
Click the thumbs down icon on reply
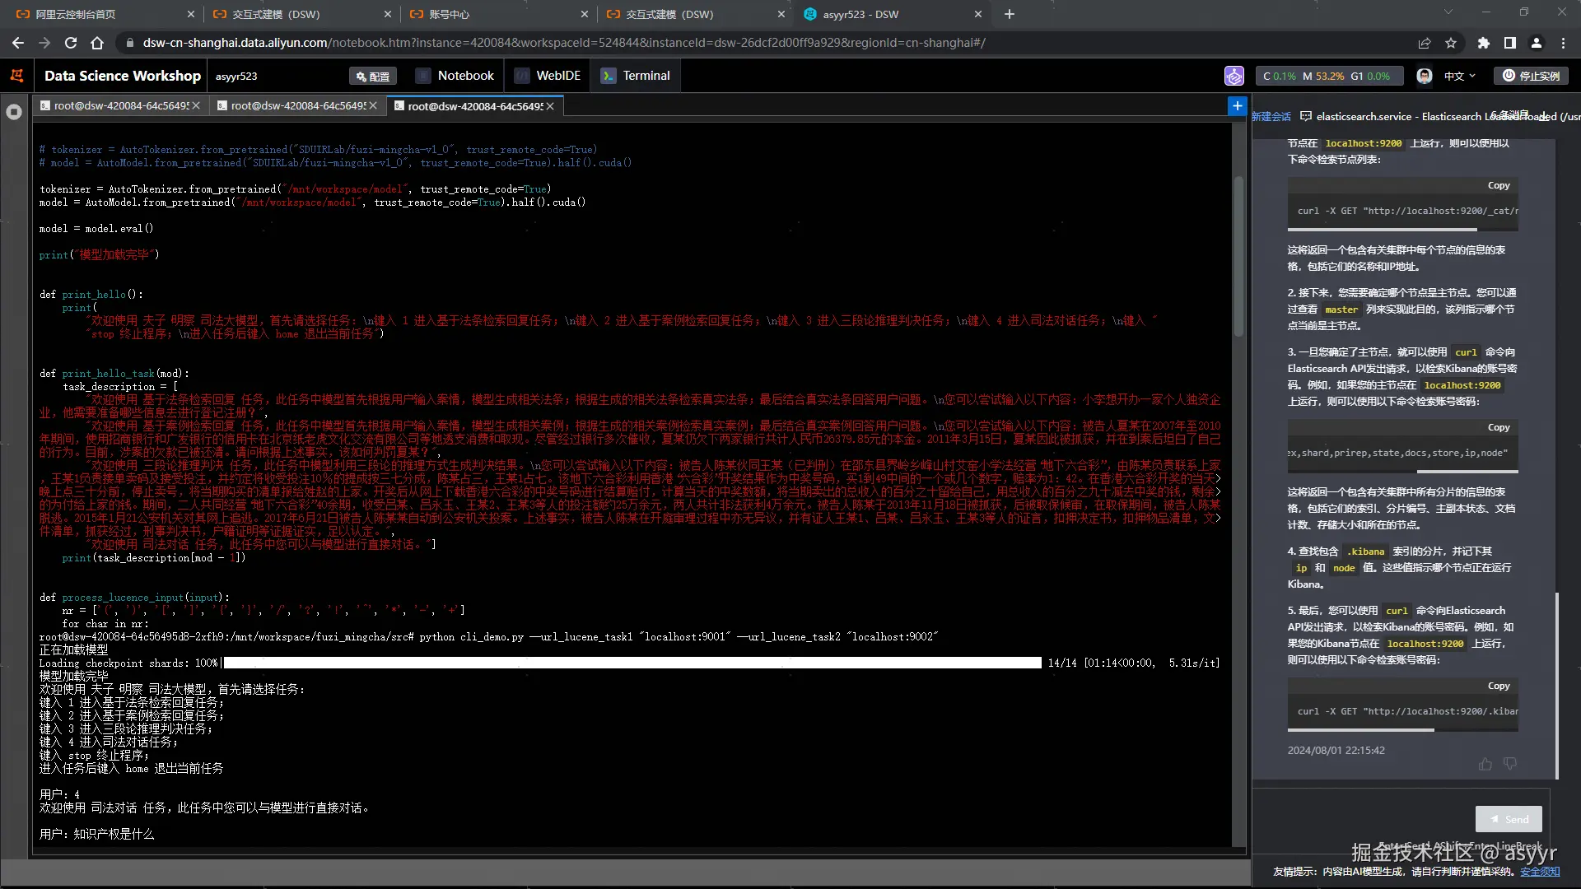coord(1509,764)
